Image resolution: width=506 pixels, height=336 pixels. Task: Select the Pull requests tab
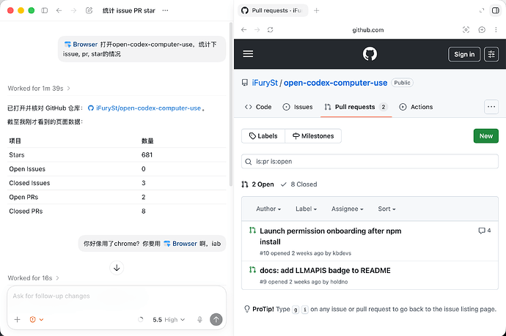[356, 107]
